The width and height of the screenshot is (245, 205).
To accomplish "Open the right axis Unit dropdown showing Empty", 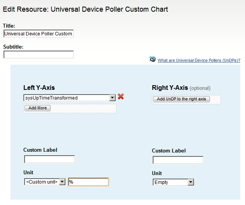I will (x=190, y=182).
